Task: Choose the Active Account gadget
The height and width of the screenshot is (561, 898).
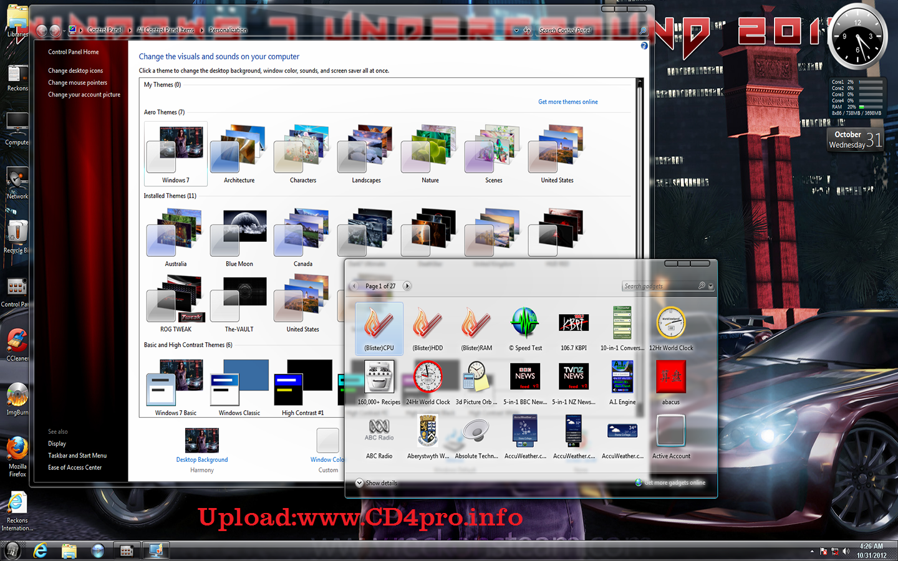Action: tap(671, 437)
